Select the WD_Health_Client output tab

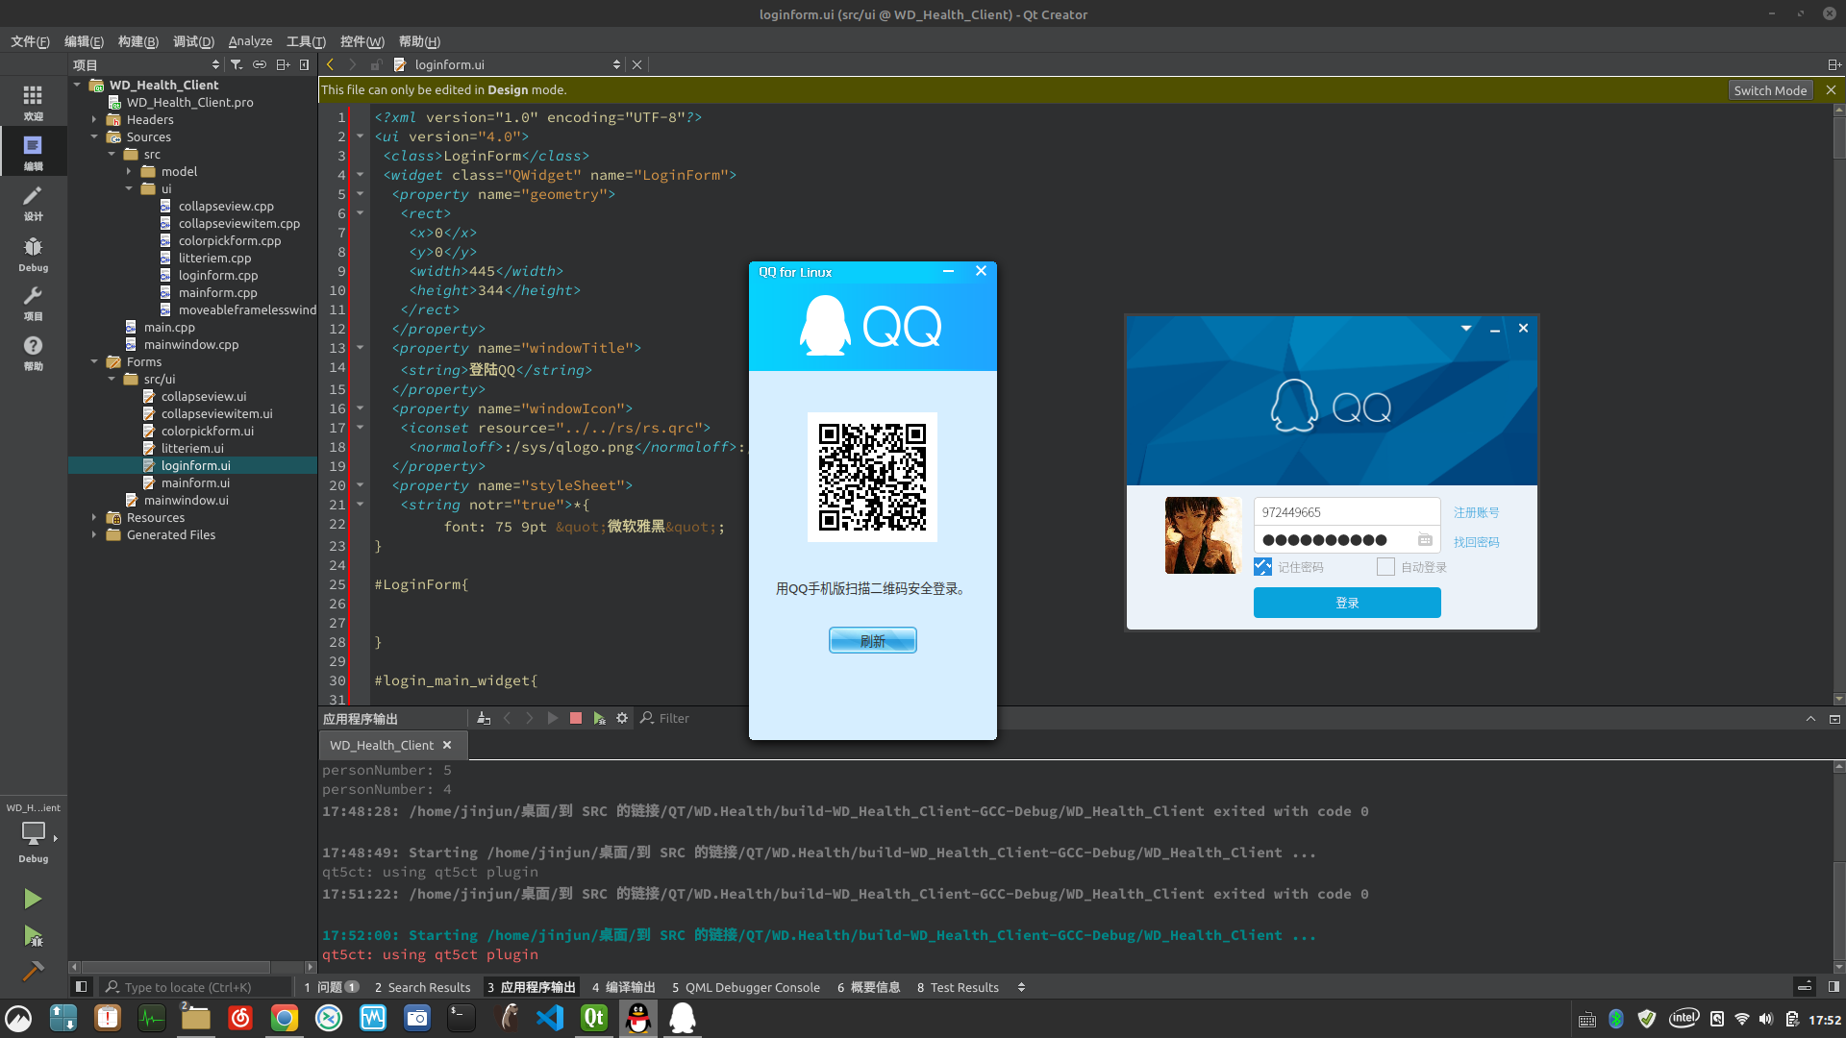point(391,745)
